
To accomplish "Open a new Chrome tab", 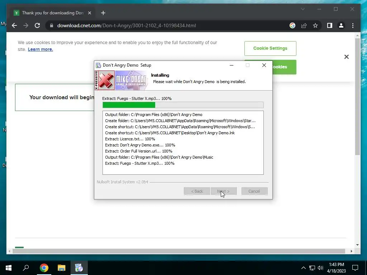I will 103,13.
